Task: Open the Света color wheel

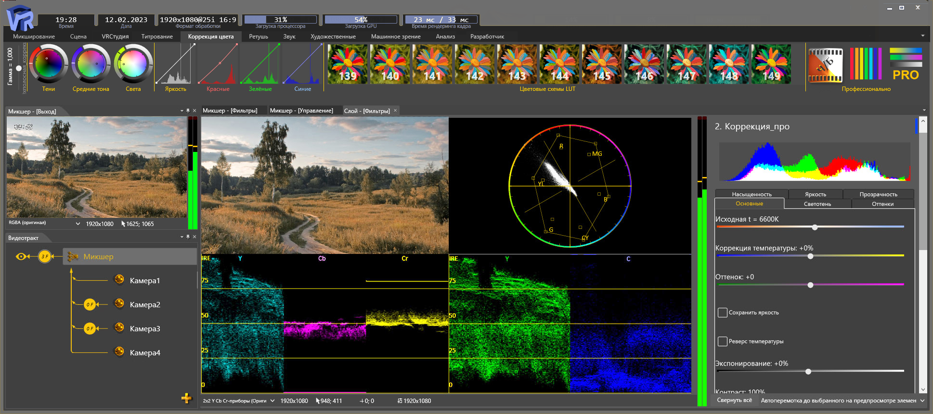Action: coord(133,64)
